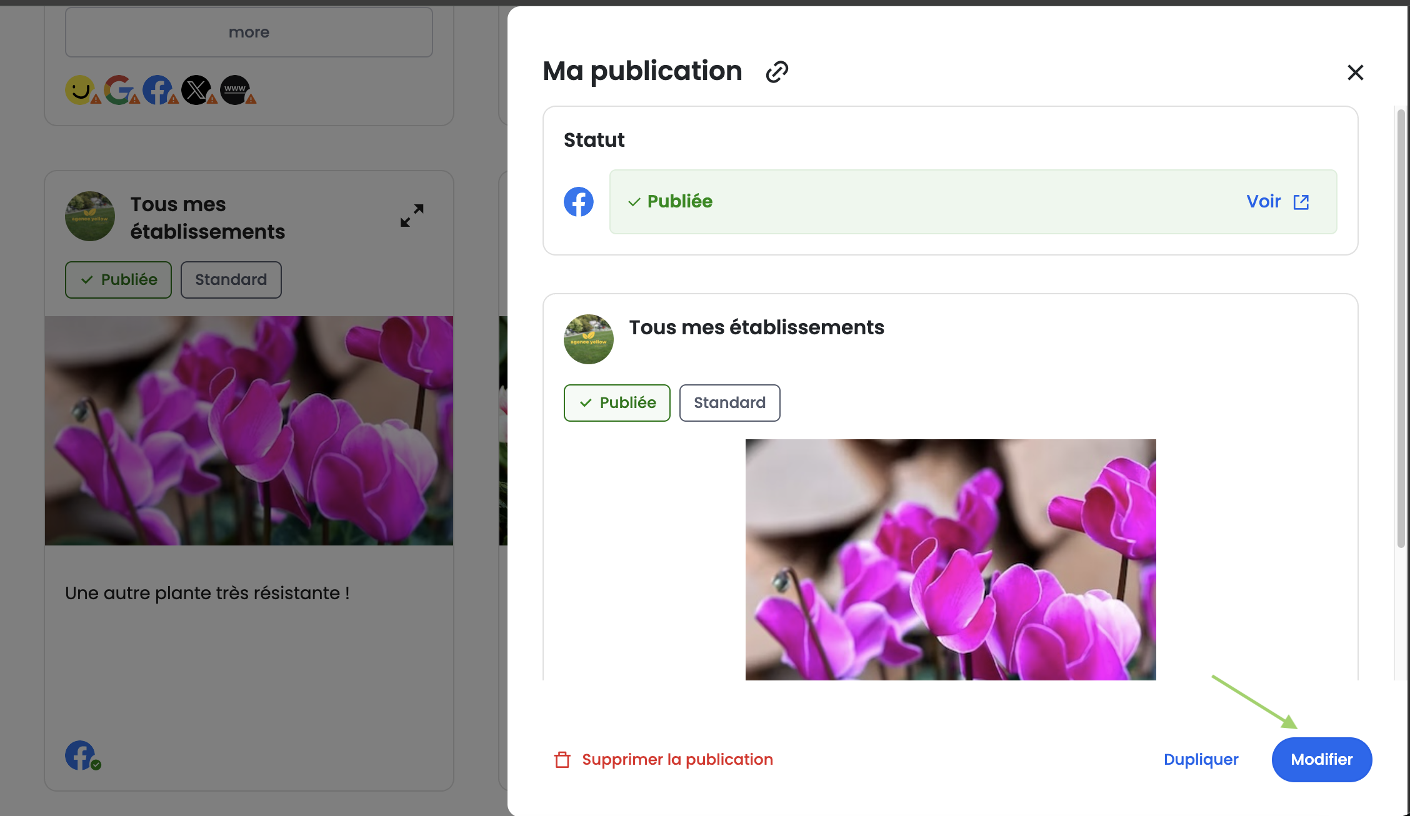Image resolution: width=1410 pixels, height=816 pixels.
Task: Click the panel's vertical scrollbar
Action: point(1401,328)
